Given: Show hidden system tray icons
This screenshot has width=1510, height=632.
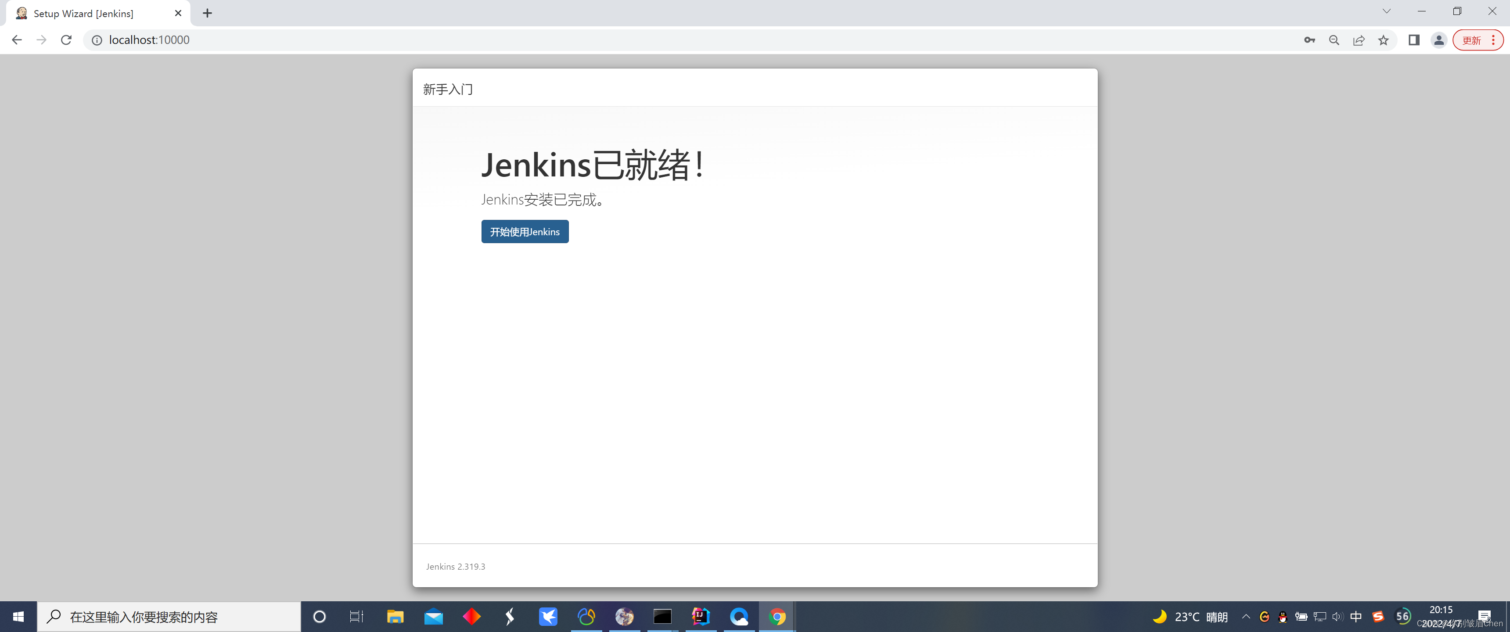Looking at the screenshot, I should (1246, 616).
